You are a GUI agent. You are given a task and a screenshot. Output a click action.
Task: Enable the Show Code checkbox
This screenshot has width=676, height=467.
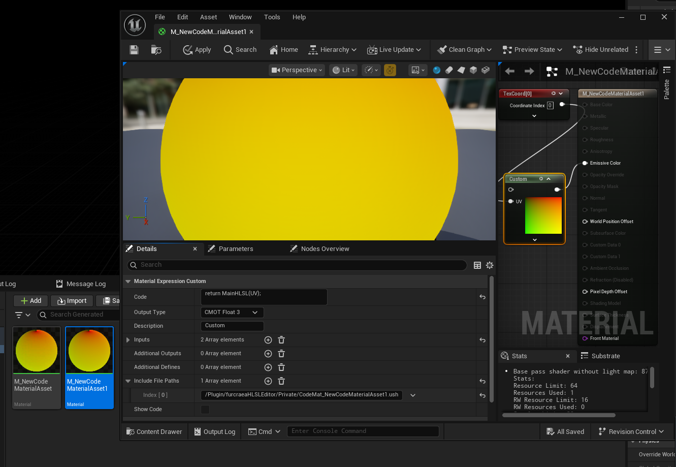tap(205, 410)
